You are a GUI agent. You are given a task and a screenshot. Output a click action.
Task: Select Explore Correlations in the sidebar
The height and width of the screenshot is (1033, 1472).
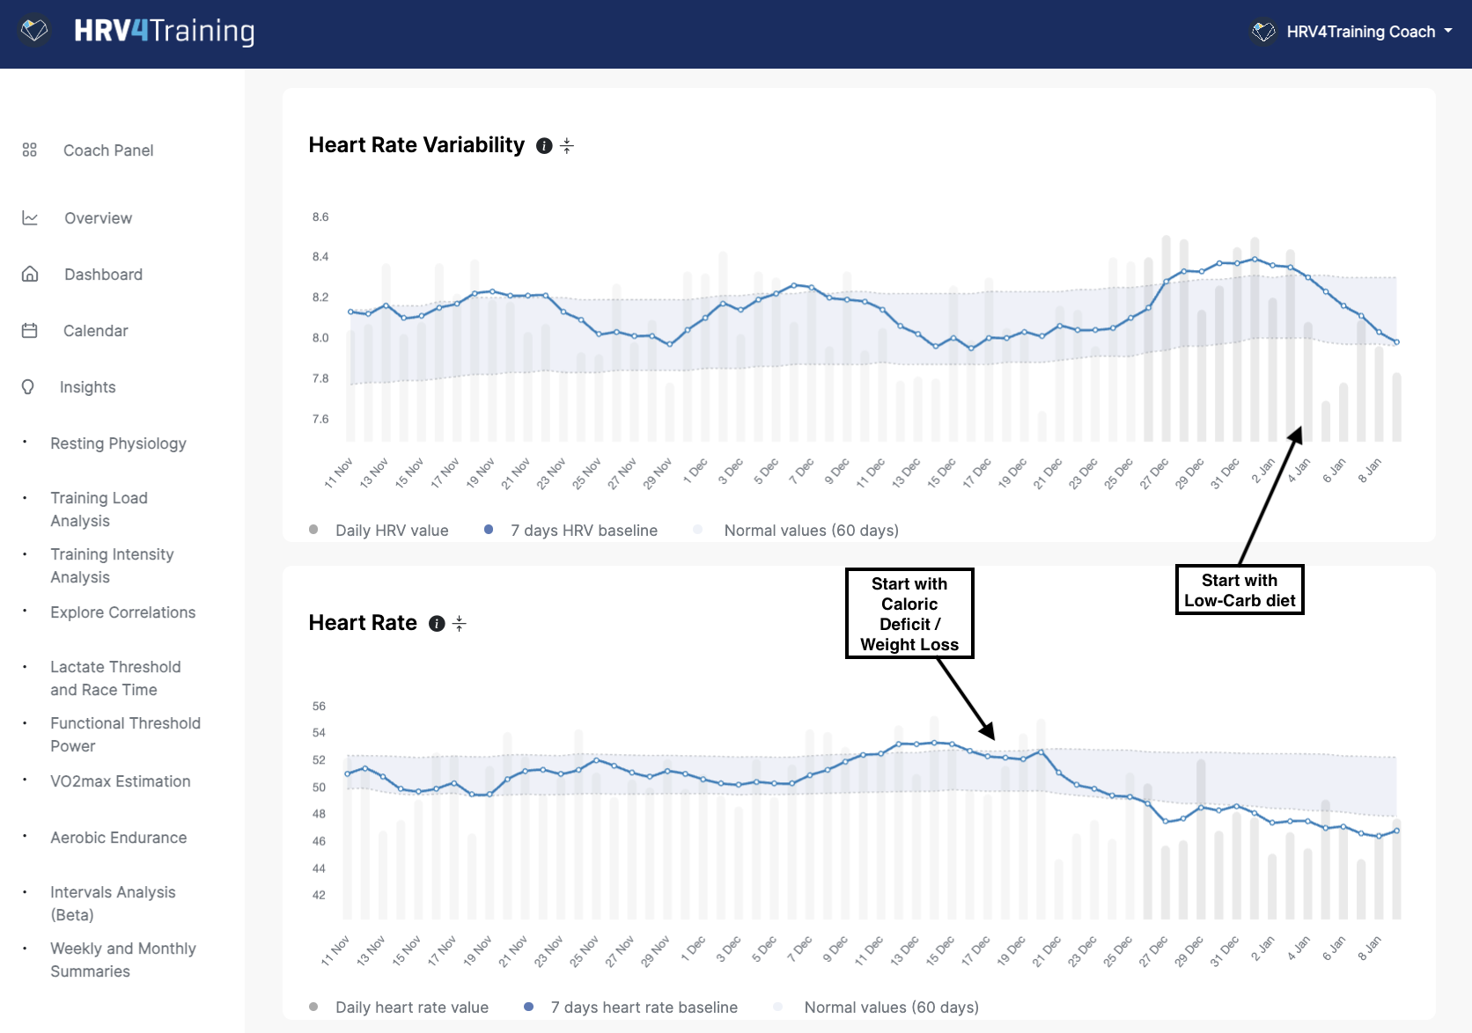(x=122, y=612)
